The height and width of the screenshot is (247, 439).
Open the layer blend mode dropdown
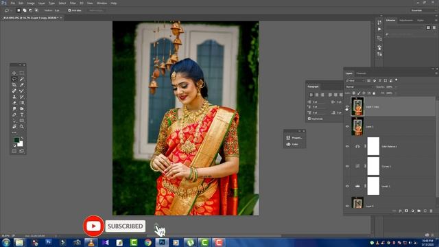[x=359, y=87]
